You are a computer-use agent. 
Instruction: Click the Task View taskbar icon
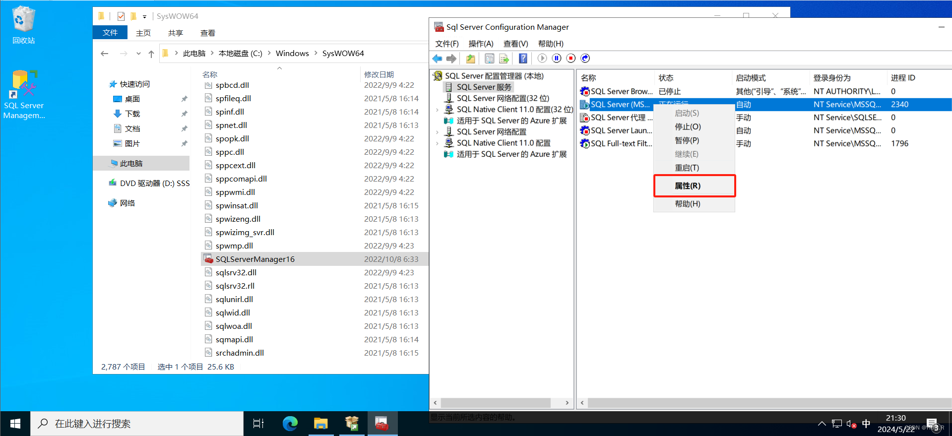coord(258,424)
